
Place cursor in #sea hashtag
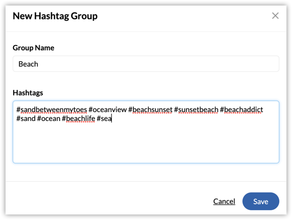coord(104,118)
